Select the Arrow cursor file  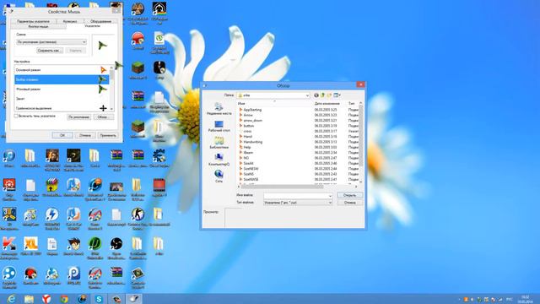pos(246,115)
